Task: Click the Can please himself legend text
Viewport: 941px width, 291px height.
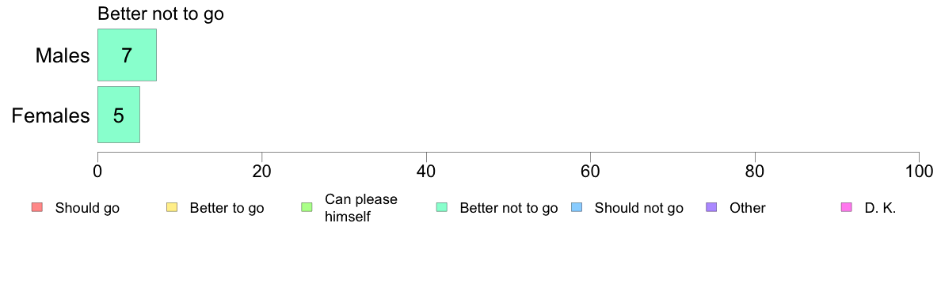Action: coord(360,208)
